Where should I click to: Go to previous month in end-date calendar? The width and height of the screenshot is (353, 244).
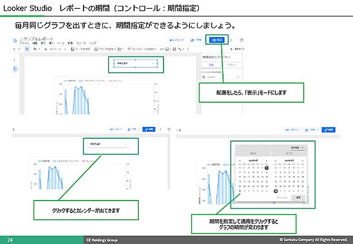(276, 161)
